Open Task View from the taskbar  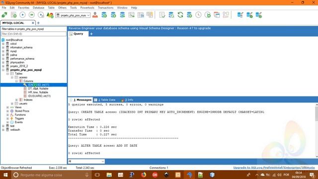[97, 175]
